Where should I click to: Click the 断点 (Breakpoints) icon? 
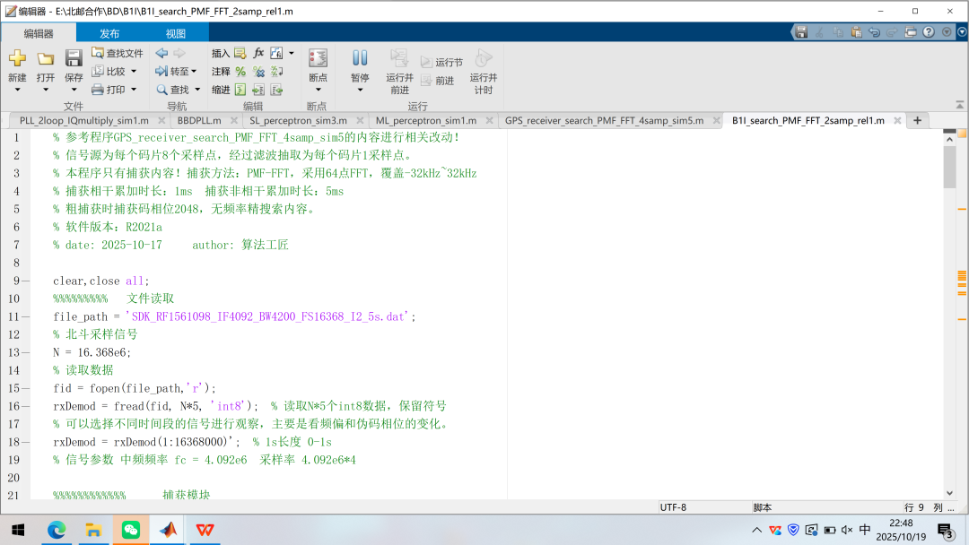click(318, 59)
